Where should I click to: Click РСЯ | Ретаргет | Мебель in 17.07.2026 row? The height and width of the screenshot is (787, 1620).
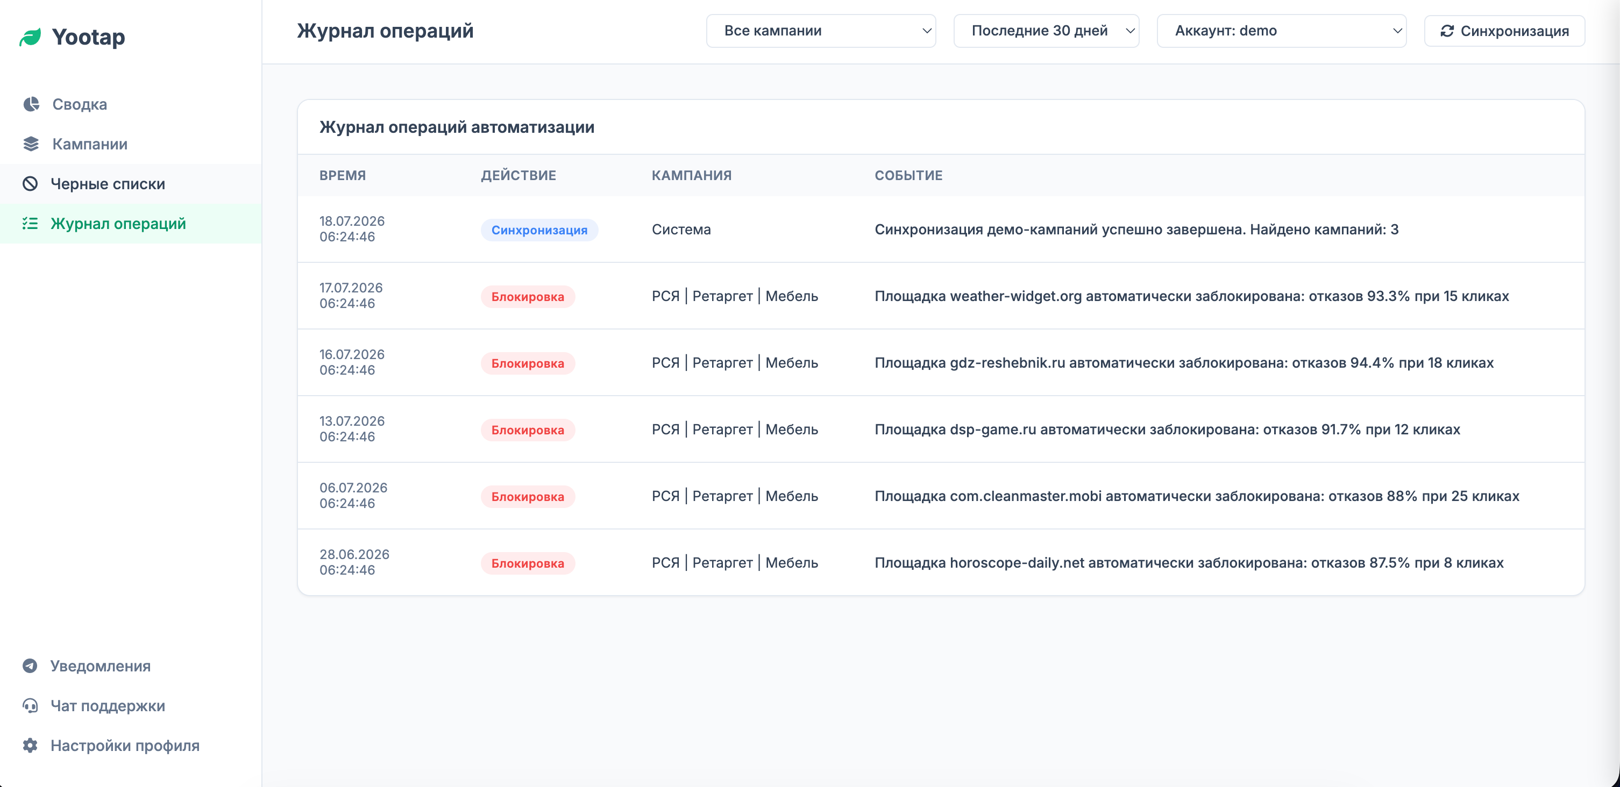pyautogui.click(x=735, y=296)
